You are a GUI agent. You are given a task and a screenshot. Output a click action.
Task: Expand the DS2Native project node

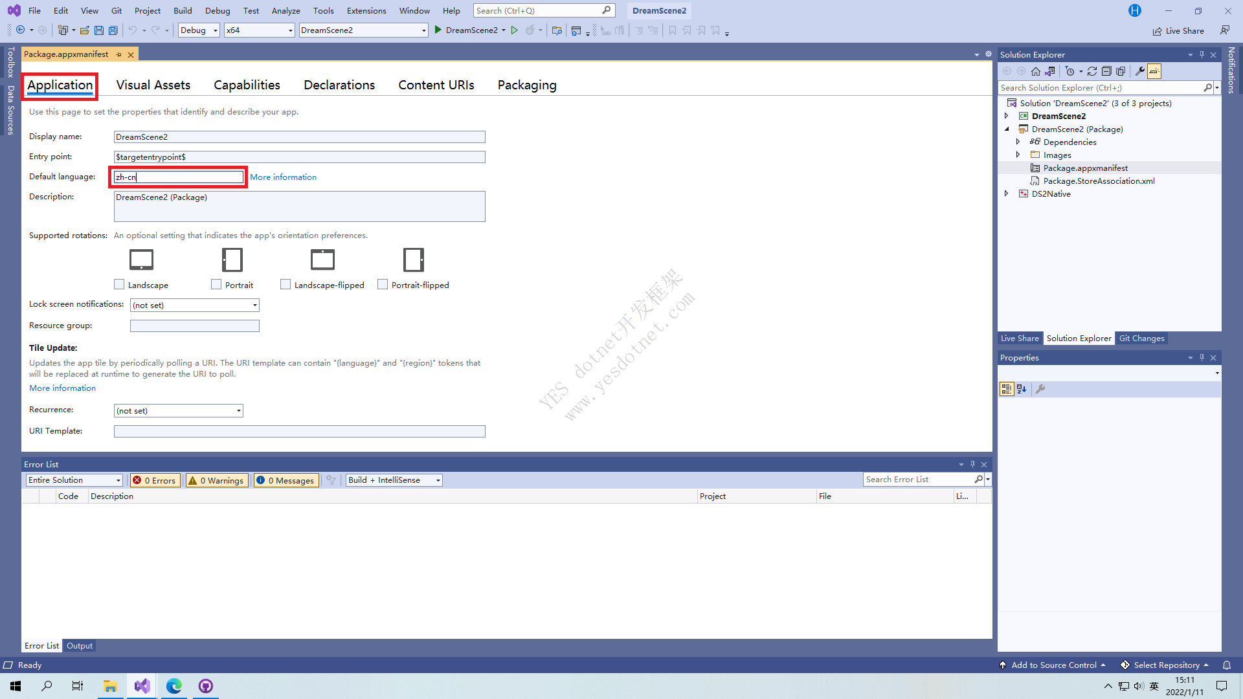coord(1006,194)
